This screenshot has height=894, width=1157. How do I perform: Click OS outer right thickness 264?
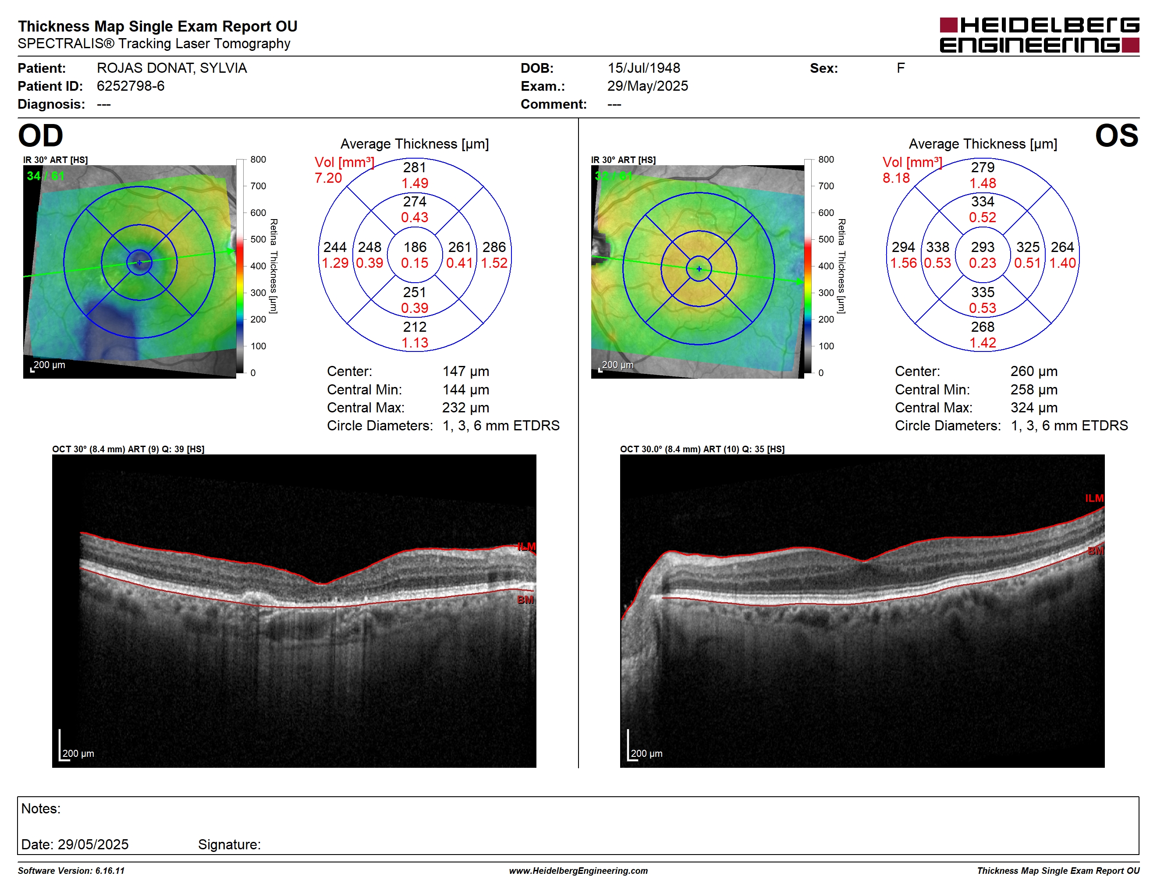(x=1062, y=247)
